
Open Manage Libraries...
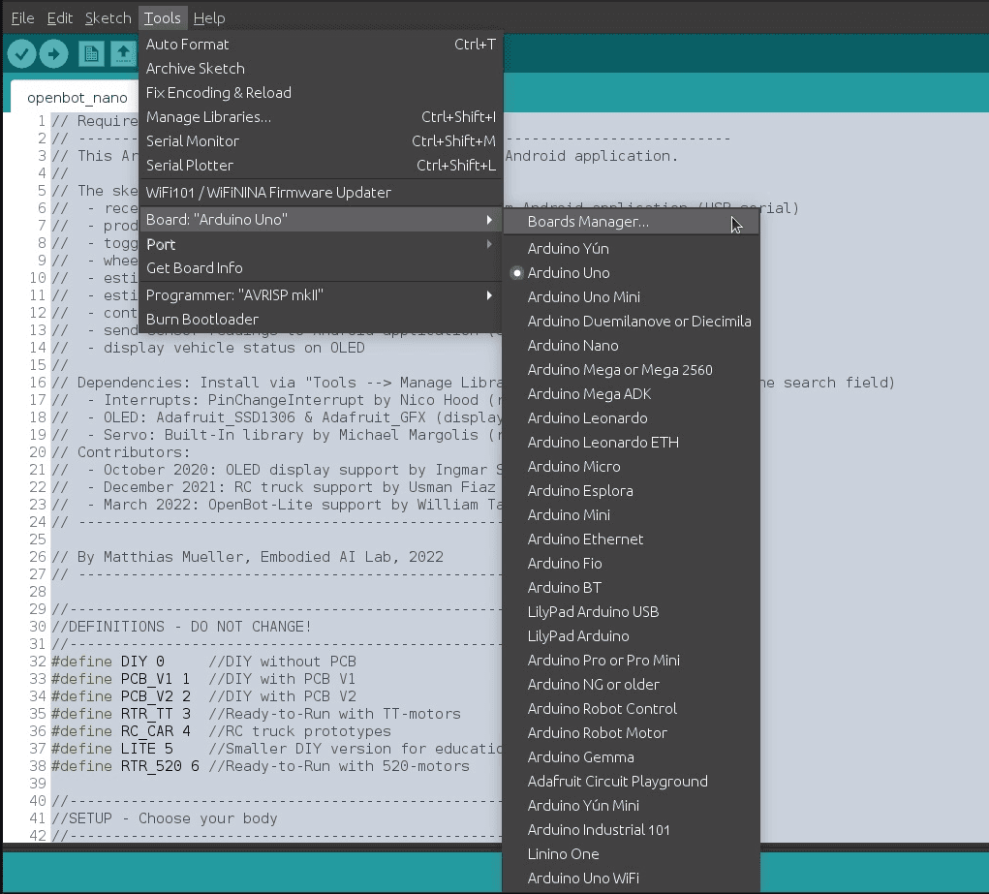pyautogui.click(x=321, y=117)
